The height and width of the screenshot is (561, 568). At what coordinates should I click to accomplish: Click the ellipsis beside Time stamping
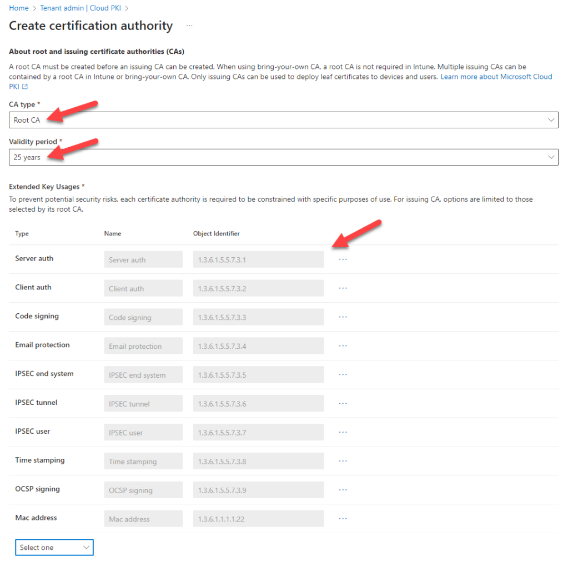(343, 461)
